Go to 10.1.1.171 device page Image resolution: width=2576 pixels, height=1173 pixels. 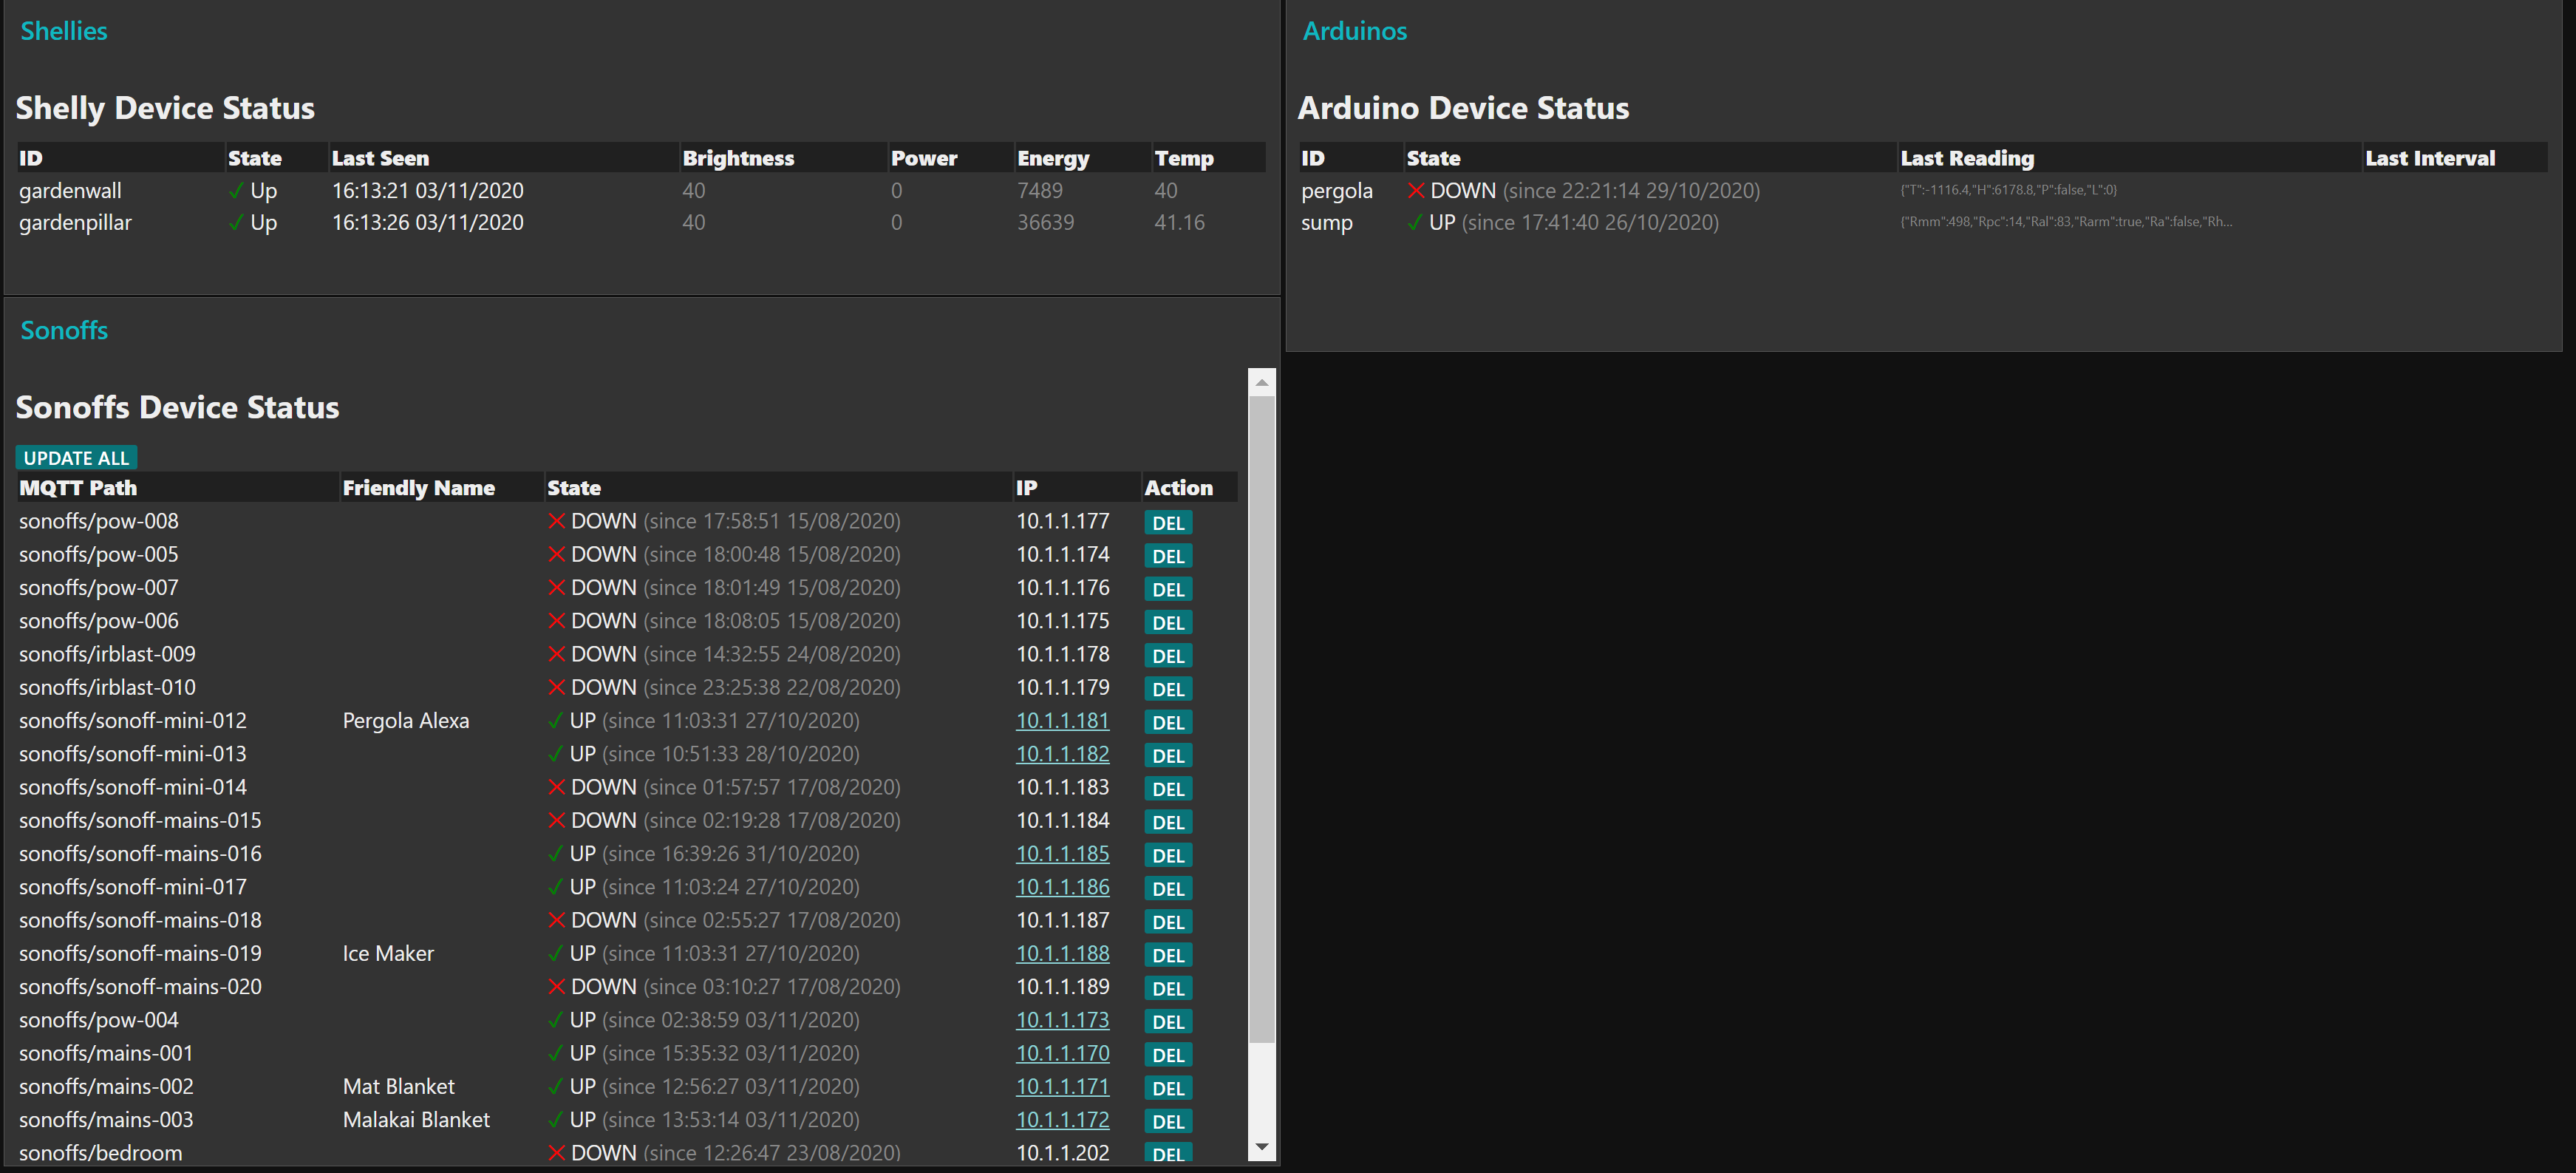(x=1062, y=1087)
